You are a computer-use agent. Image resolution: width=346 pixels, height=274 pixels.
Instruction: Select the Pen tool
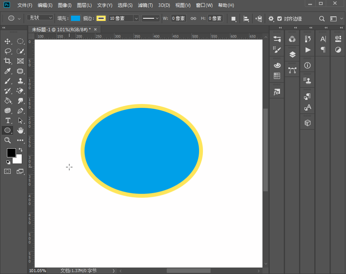(x=20, y=111)
